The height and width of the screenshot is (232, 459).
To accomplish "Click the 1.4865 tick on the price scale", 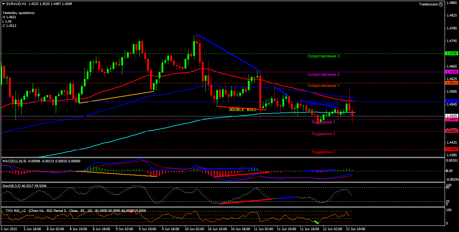I will click(x=452, y=3).
